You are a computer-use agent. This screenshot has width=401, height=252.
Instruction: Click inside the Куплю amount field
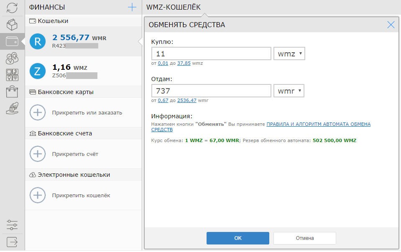(211, 53)
